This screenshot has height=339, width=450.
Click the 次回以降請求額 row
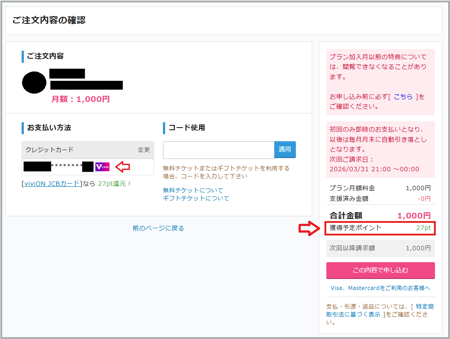(x=380, y=249)
